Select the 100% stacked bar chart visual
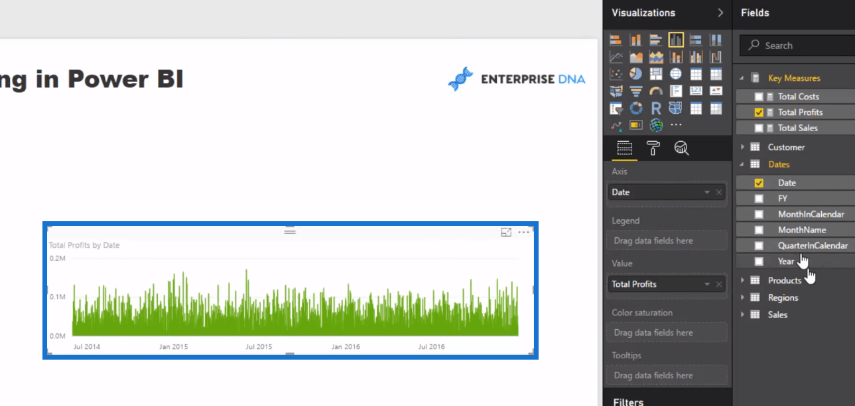 [x=696, y=40]
